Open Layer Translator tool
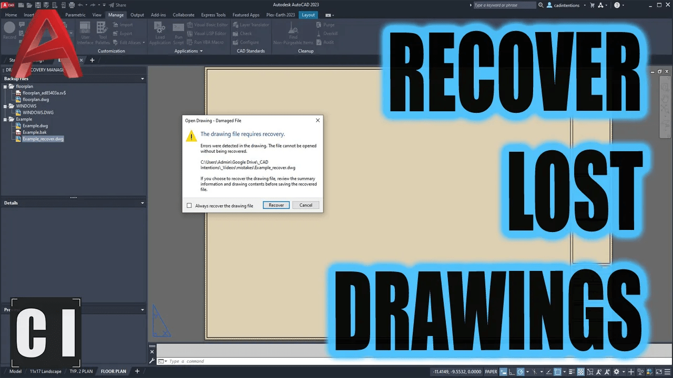The width and height of the screenshot is (673, 378). click(251, 25)
